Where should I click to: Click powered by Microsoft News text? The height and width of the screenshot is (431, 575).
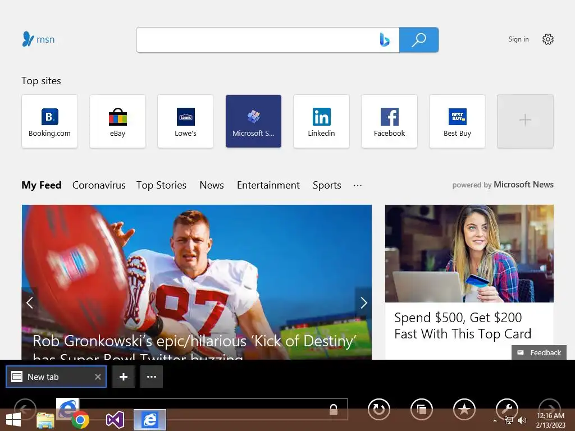[503, 185]
